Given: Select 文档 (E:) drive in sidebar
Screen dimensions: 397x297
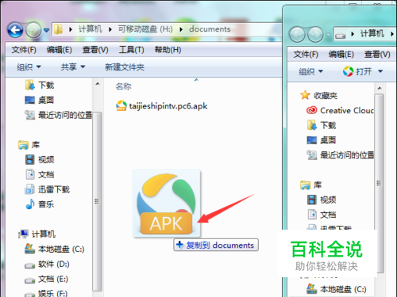Looking at the screenshot, I should click(x=47, y=279).
